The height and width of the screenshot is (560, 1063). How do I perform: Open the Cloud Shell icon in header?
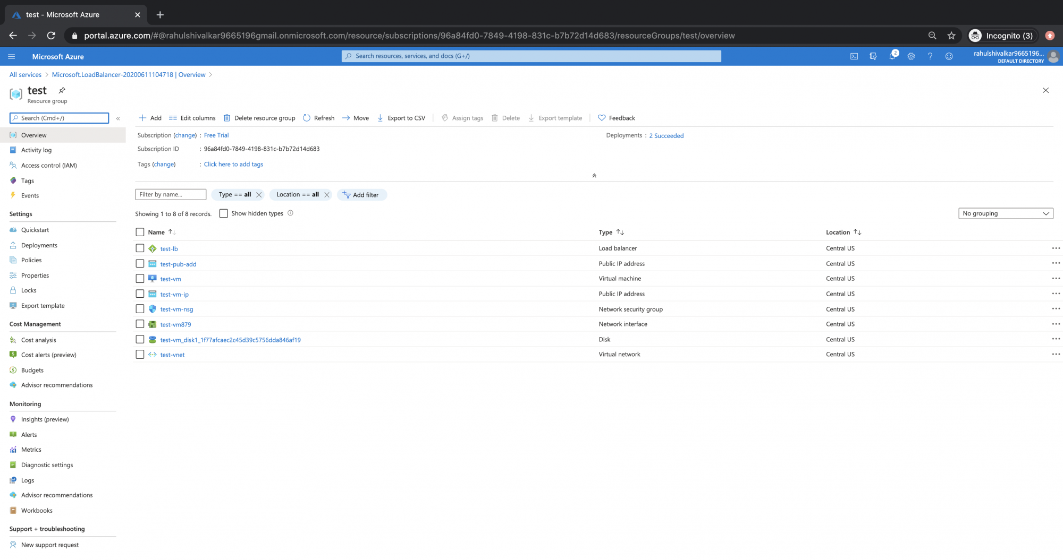click(854, 56)
